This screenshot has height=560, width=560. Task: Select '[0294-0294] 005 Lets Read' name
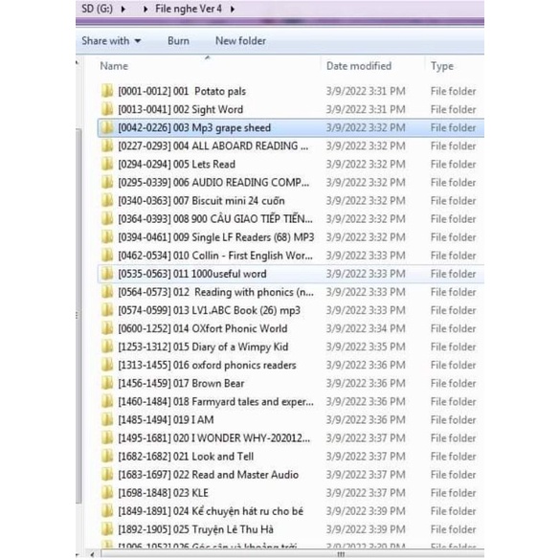click(x=176, y=164)
